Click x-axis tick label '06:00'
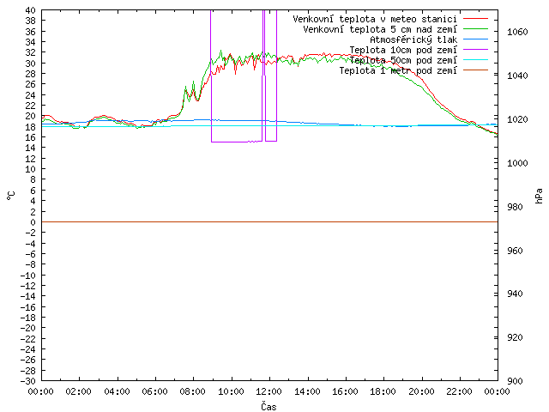The width and height of the screenshot is (549, 412). 155,391
